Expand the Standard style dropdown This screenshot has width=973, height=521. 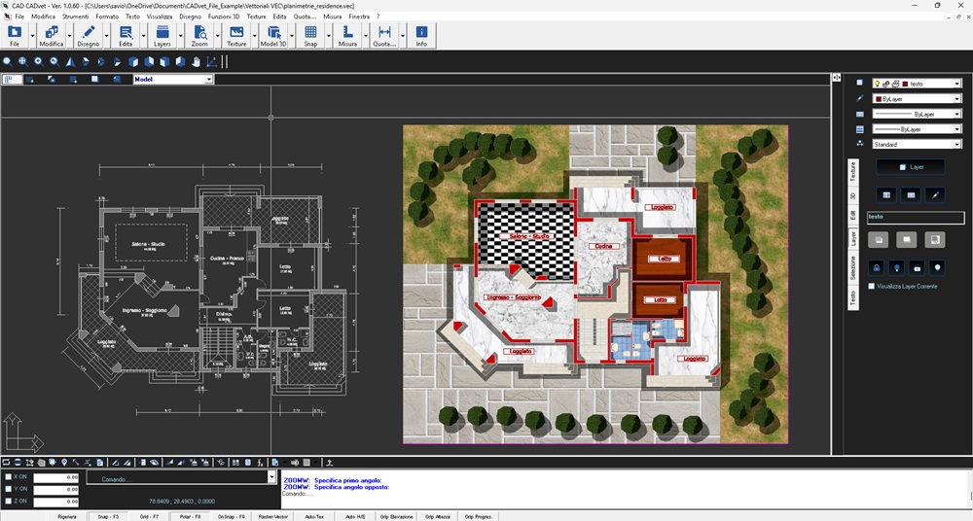point(956,145)
